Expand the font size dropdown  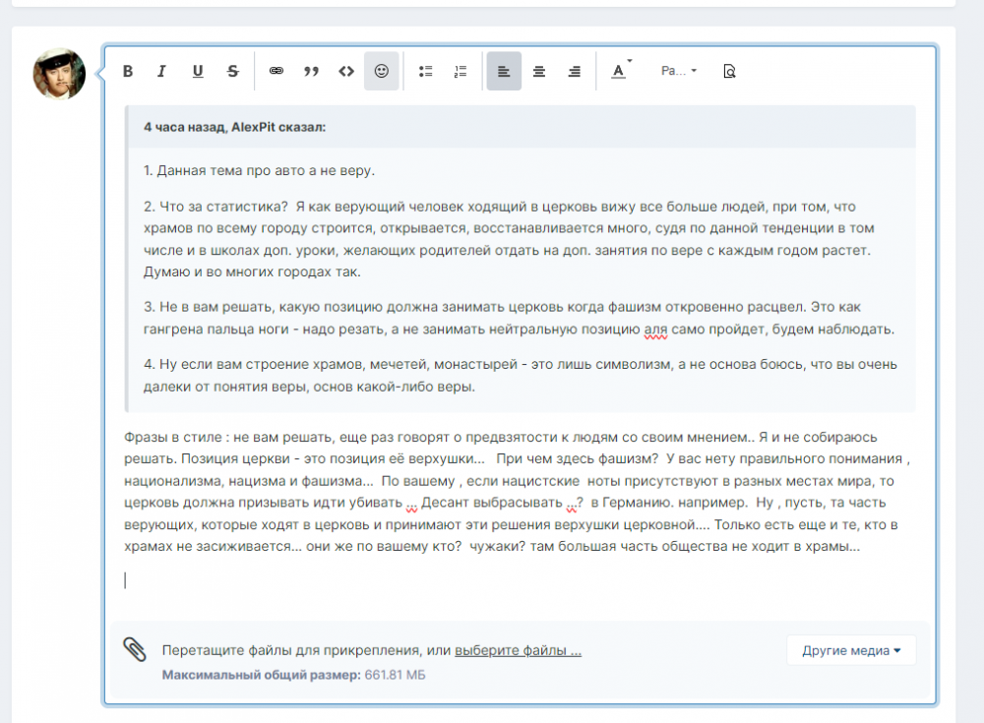[679, 71]
